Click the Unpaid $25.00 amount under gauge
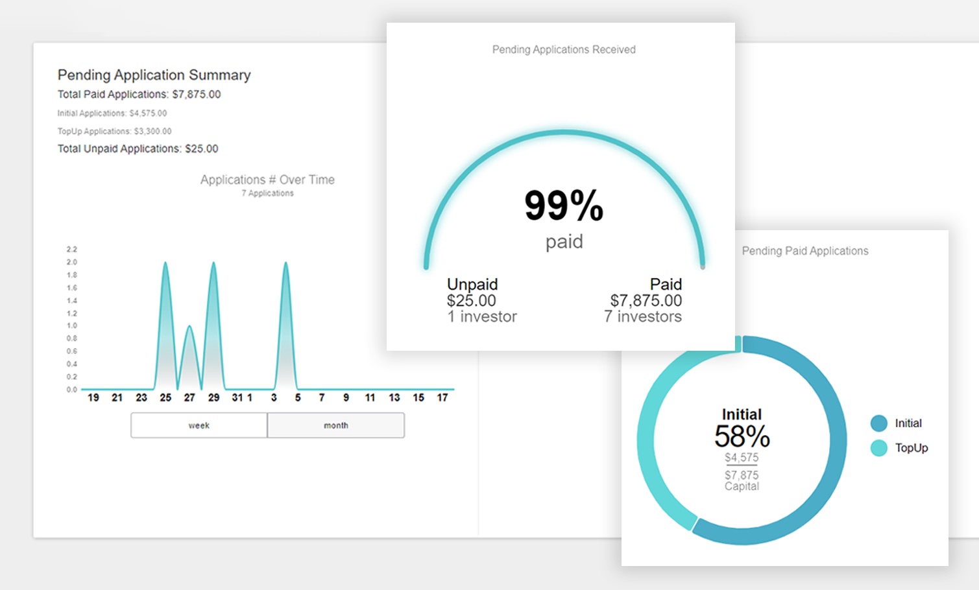This screenshot has height=590, width=979. tap(471, 301)
